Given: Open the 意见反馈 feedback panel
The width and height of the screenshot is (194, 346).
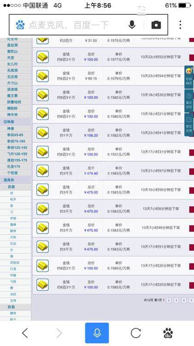Looking at the screenshot, I should [189, 125].
